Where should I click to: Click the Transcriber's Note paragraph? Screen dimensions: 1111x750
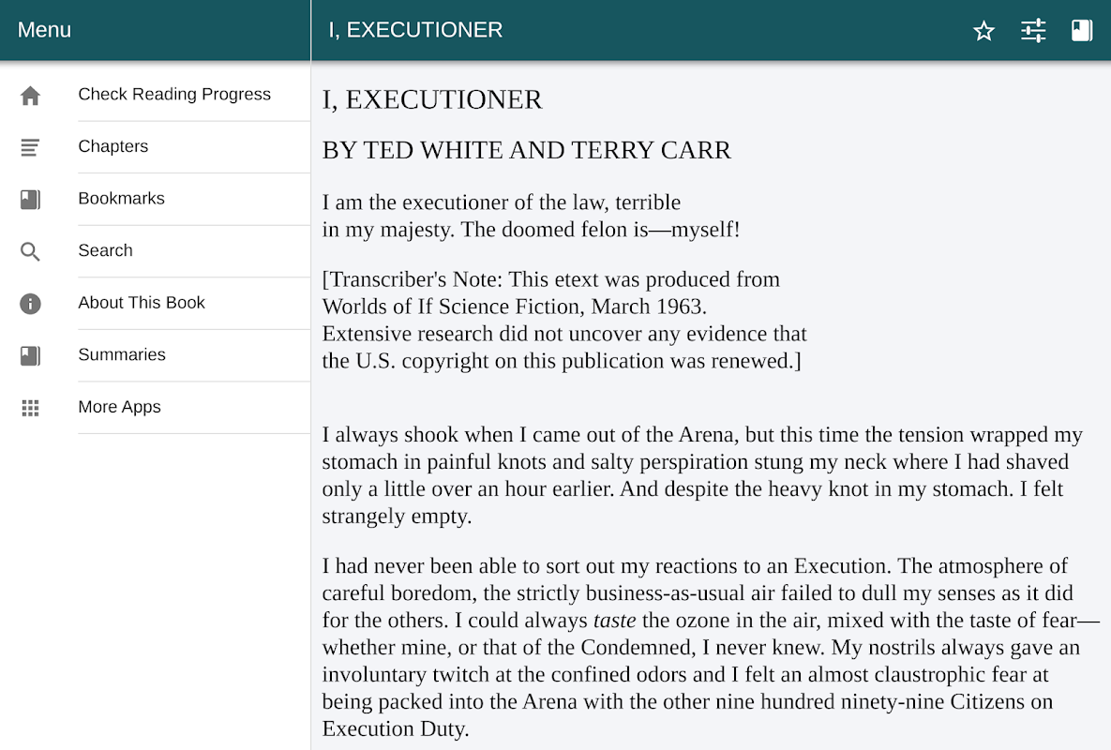point(563,320)
